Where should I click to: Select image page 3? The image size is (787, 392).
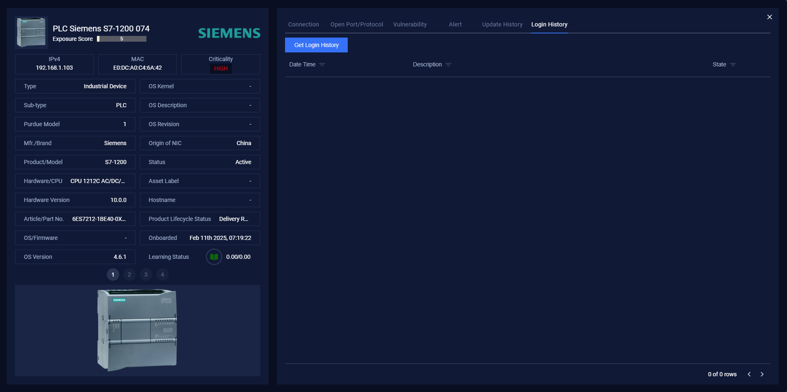pos(145,275)
